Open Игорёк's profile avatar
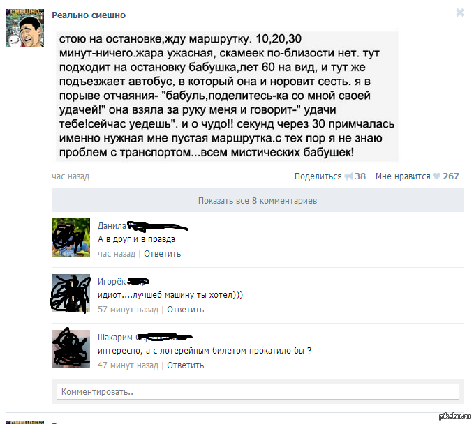Screen dimensions: 474x424 pyautogui.click(x=71, y=293)
